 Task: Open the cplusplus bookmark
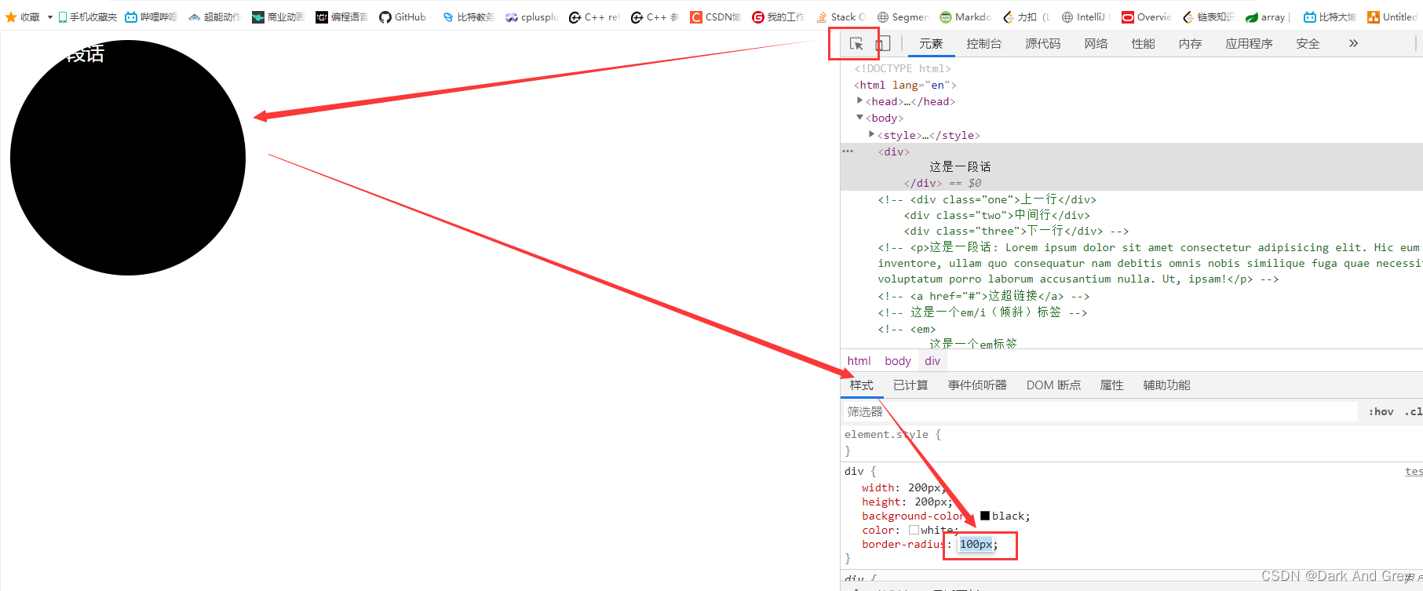(531, 16)
